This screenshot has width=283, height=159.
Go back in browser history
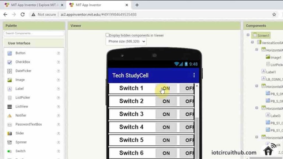click(5, 14)
